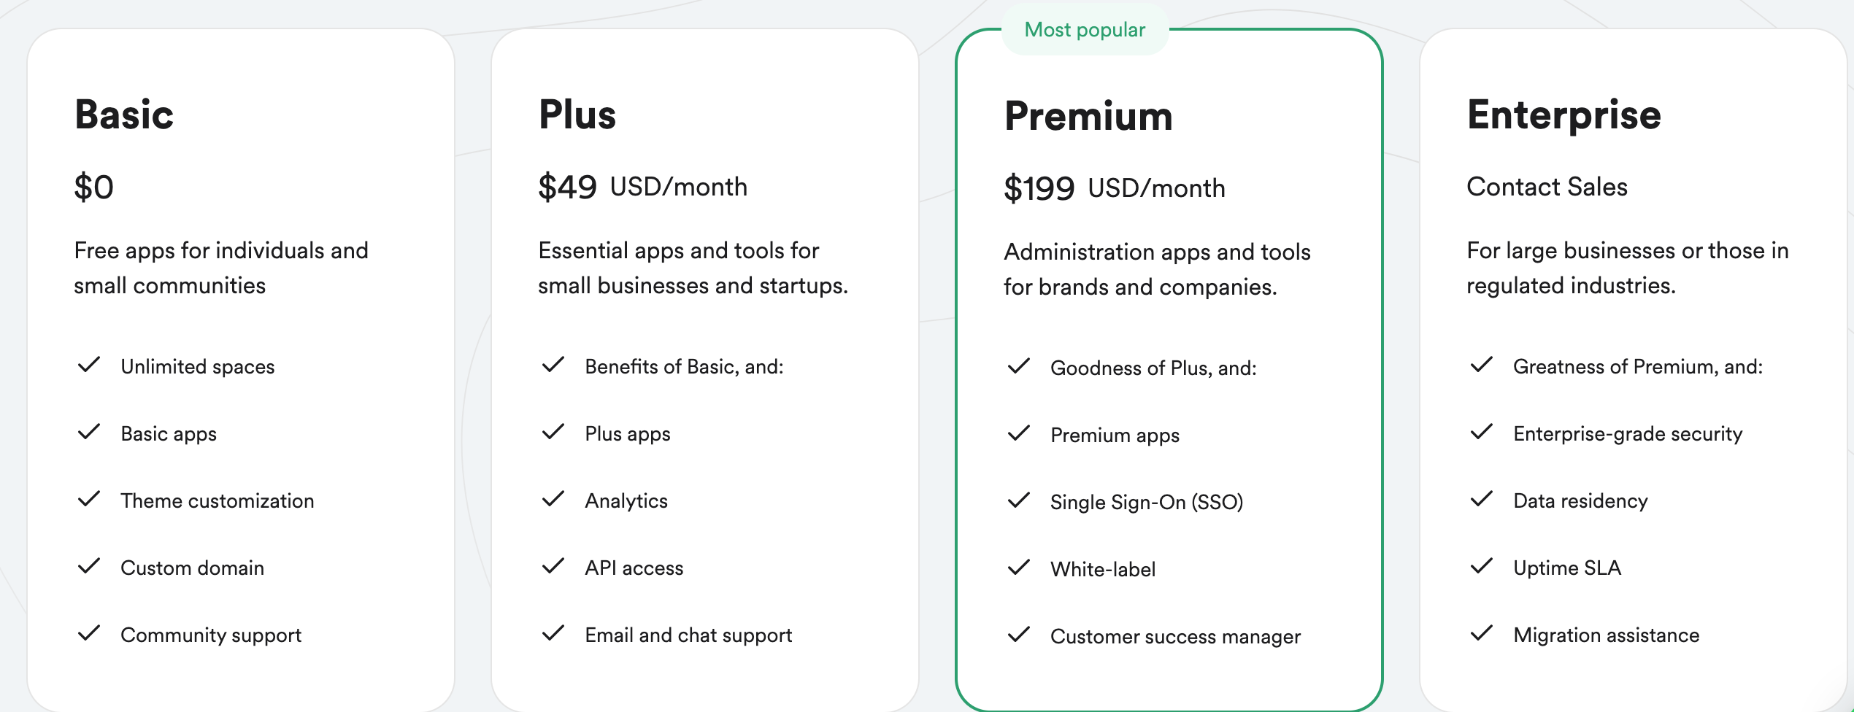Click the checkmark beside API access
The width and height of the screenshot is (1854, 712).
[553, 566]
